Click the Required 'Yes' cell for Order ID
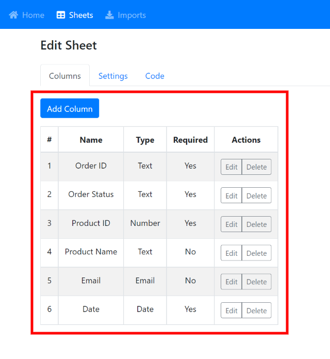The image size is (330, 359). (x=190, y=166)
